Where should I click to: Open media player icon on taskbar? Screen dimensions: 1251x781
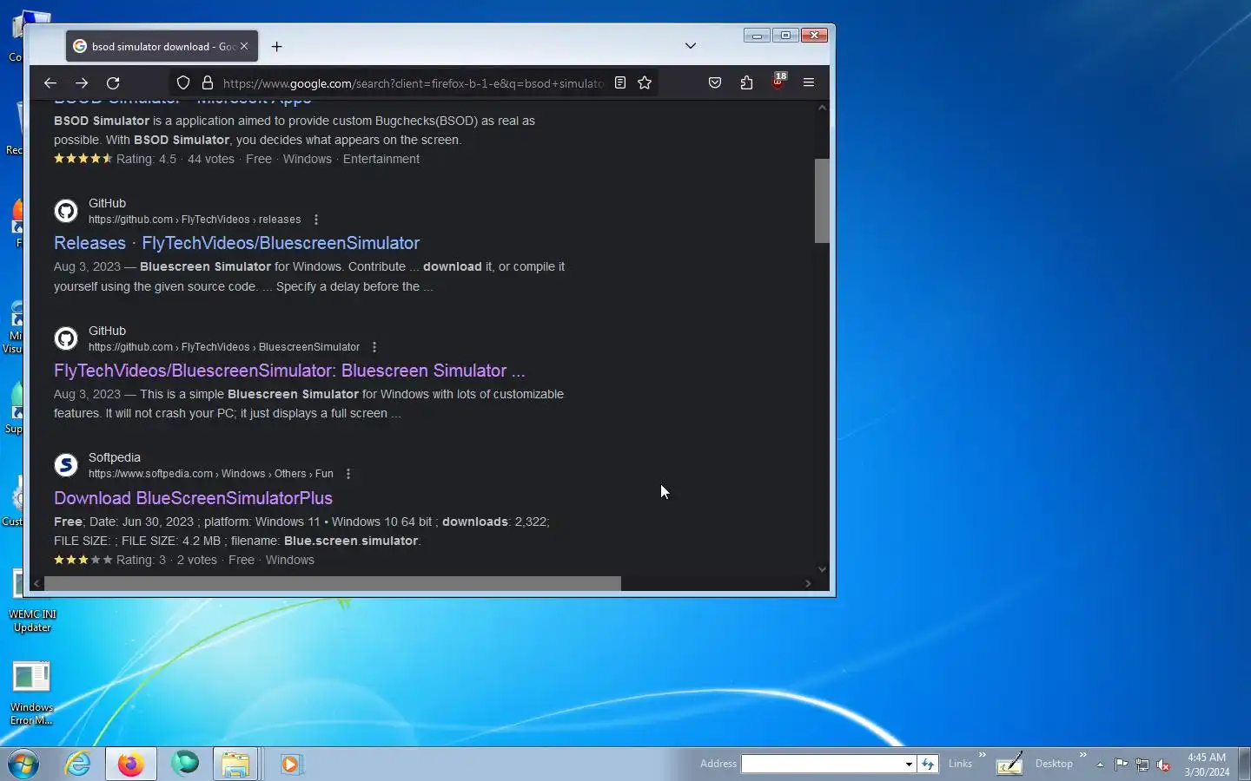(290, 765)
